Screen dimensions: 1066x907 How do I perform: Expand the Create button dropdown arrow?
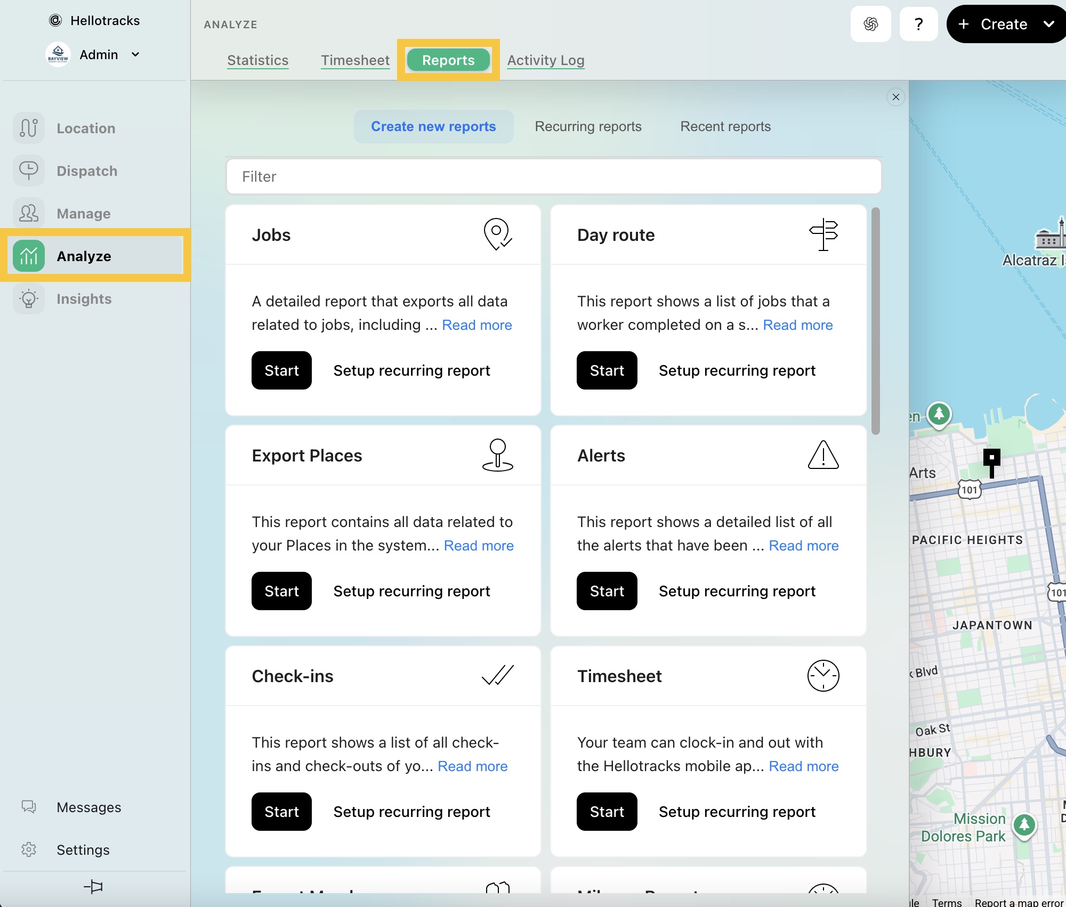[1048, 24]
